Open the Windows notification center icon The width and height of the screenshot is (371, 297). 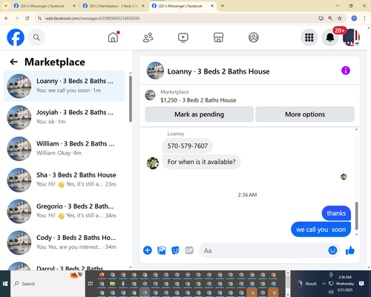pyautogui.click(x=361, y=284)
